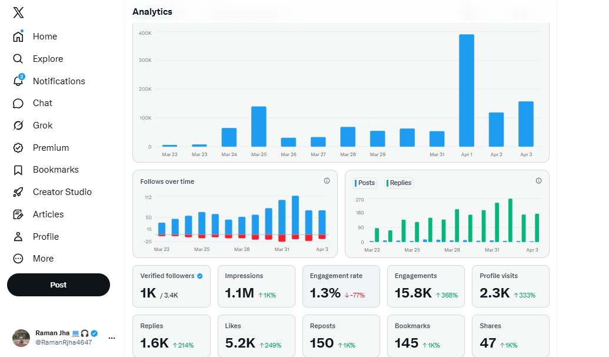The image size is (609, 357).
Task: Open the Bookmarks ribbon icon
Action: click(18, 170)
